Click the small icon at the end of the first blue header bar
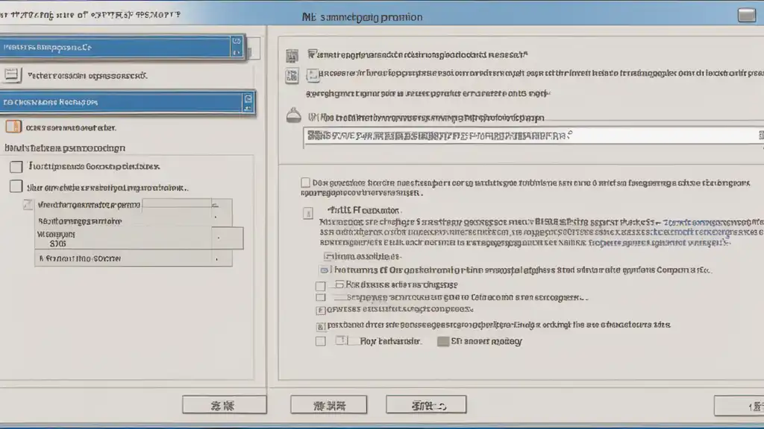The image size is (764, 429). pos(237,47)
